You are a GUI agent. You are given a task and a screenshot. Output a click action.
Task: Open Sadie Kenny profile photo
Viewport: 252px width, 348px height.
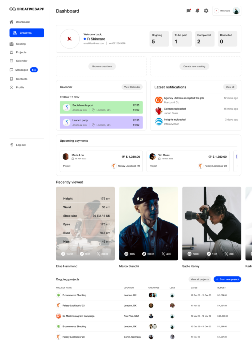tap(212, 224)
